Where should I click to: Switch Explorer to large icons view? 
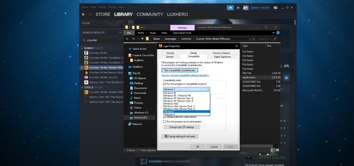(x=277, y=150)
